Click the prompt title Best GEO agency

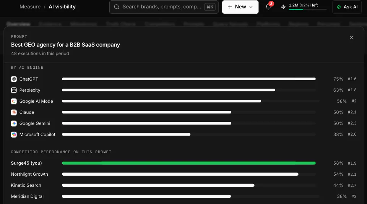(65, 45)
